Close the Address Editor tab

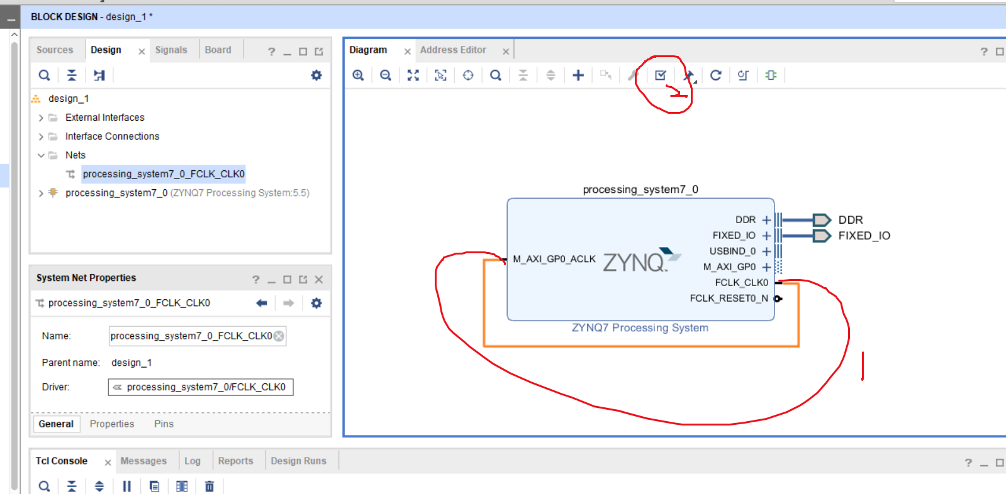pos(506,52)
